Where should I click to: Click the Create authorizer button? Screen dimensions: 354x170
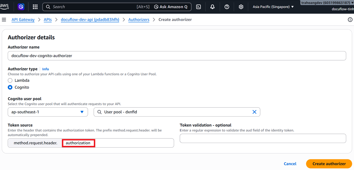[x=329, y=164]
